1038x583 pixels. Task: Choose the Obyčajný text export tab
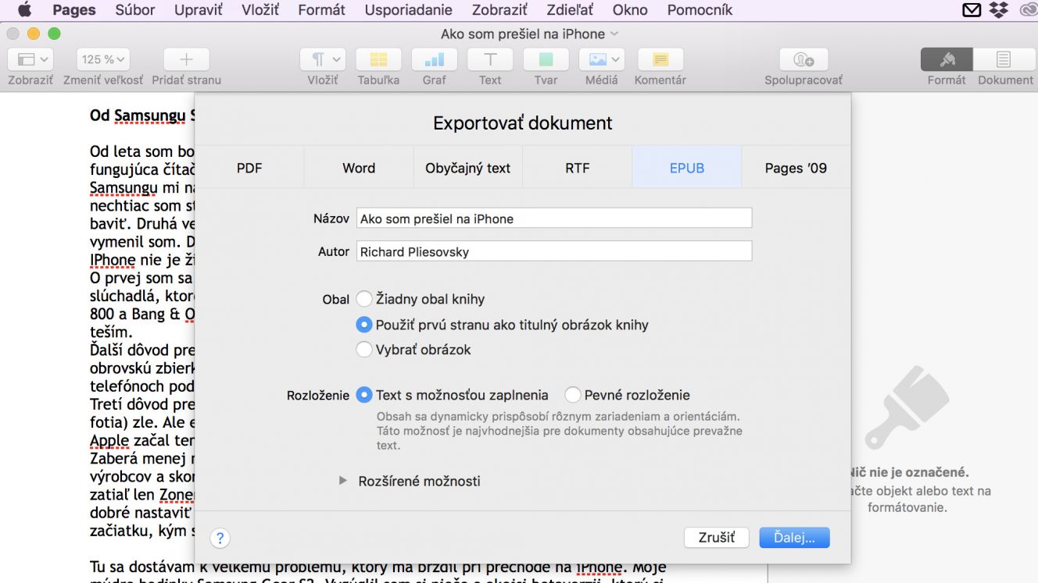point(468,167)
